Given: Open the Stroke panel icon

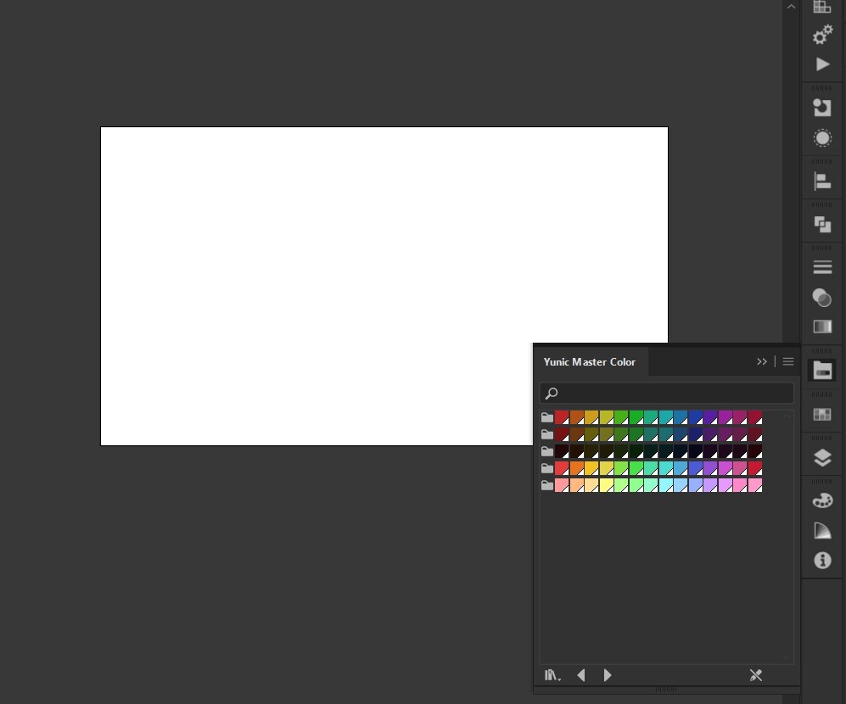Looking at the screenshot, I should point(822,267).
